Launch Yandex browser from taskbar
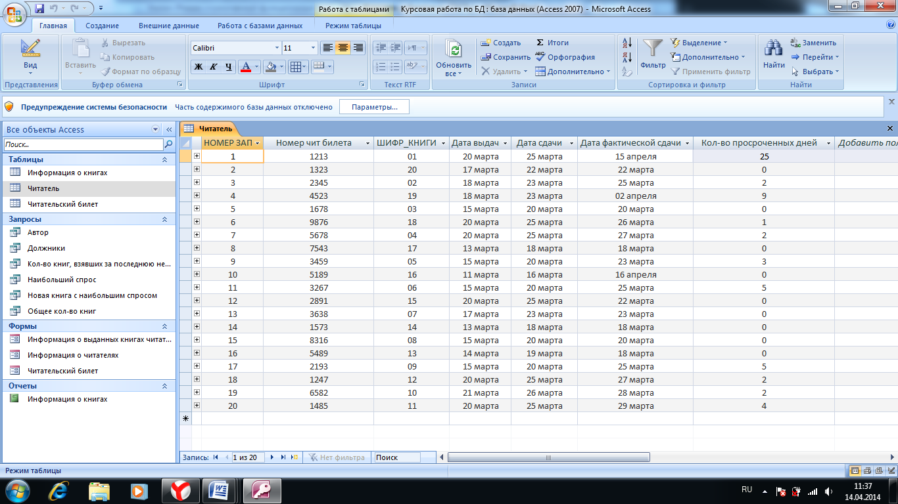 coord(181,490)
